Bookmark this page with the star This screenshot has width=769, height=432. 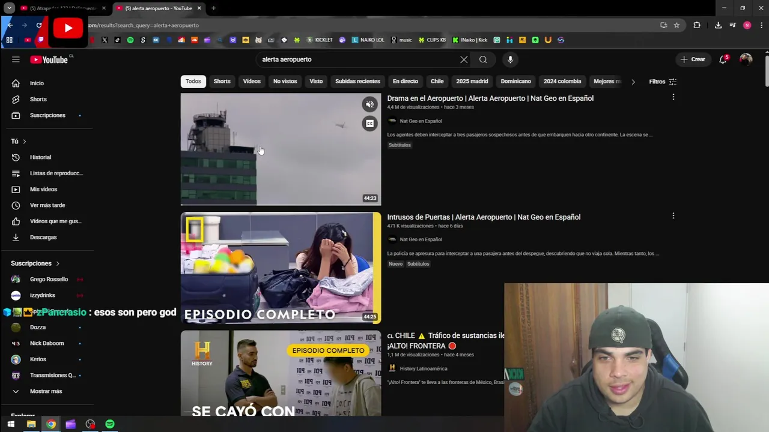(676, 25)
